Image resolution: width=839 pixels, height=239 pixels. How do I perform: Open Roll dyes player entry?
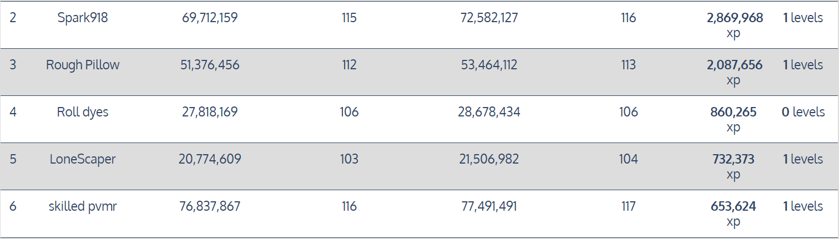pyautogui.click(x=83, y=112)
